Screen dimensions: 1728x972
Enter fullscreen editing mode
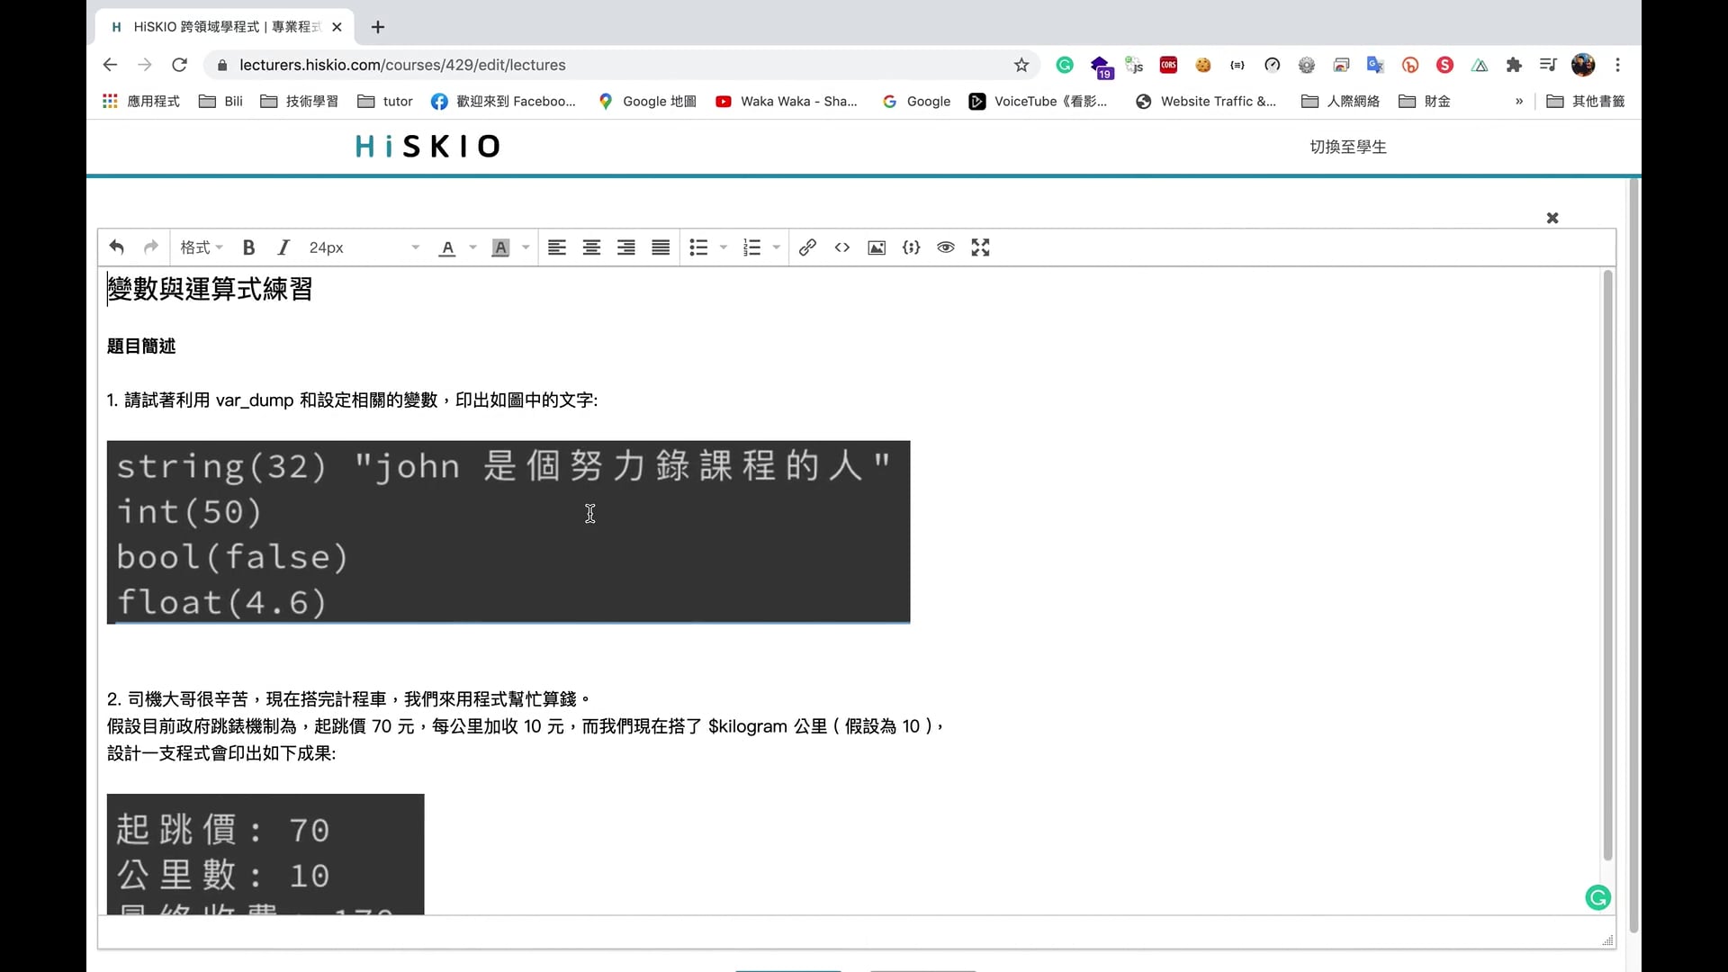click(980, 247)
